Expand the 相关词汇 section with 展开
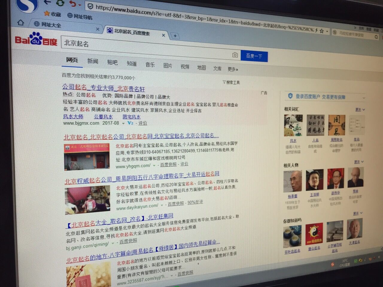The height and width of the screenshot is (287, 383). tap(360, 110)
